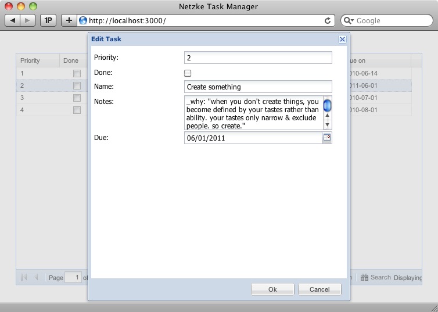Open the Google search magnifier menu
This screenshot has width=438, height=312.
point(349,20)
